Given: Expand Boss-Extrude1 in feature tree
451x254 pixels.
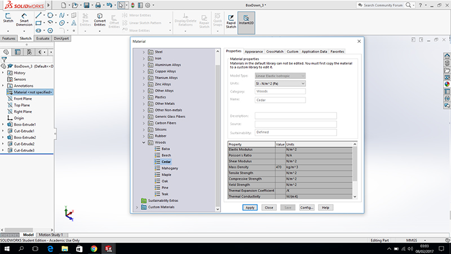Looking at the screenshot, I should [x=3, y=124].
